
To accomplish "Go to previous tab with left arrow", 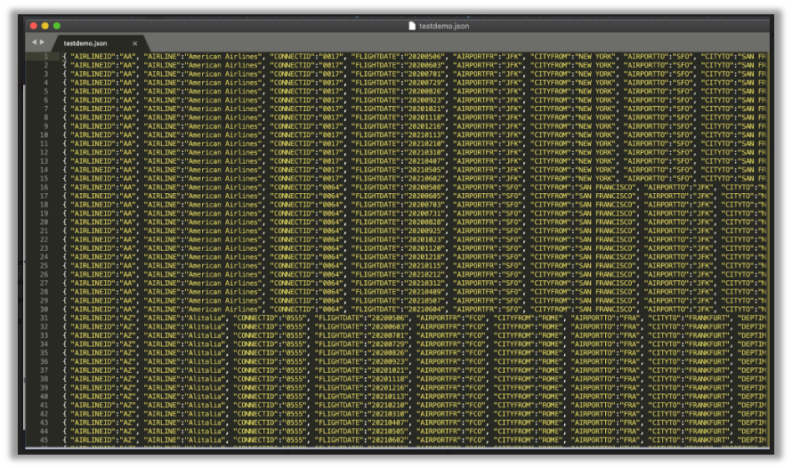I will [x=35, y=42].
